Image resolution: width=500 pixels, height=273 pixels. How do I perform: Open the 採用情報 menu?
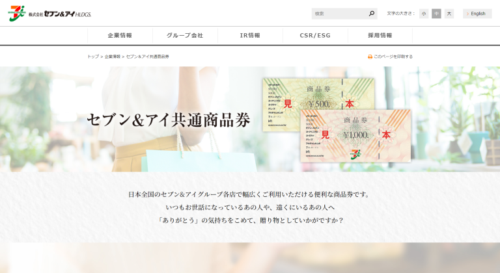380,35
